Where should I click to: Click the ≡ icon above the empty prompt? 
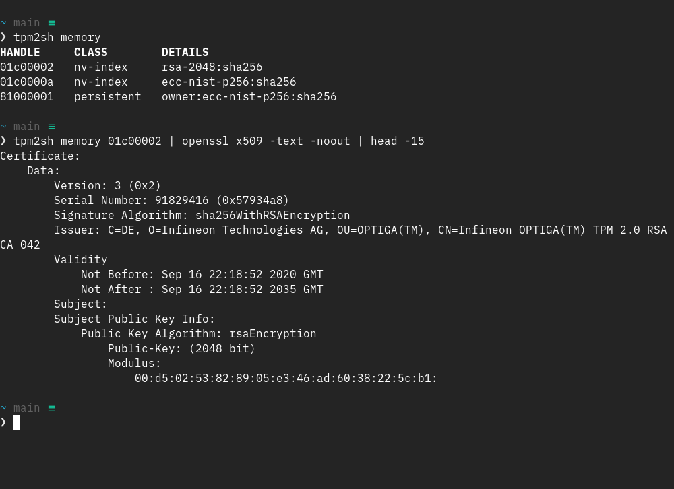coord(52,408)
